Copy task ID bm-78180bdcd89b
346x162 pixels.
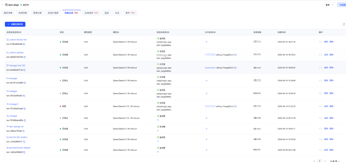[x=25, y=121]
